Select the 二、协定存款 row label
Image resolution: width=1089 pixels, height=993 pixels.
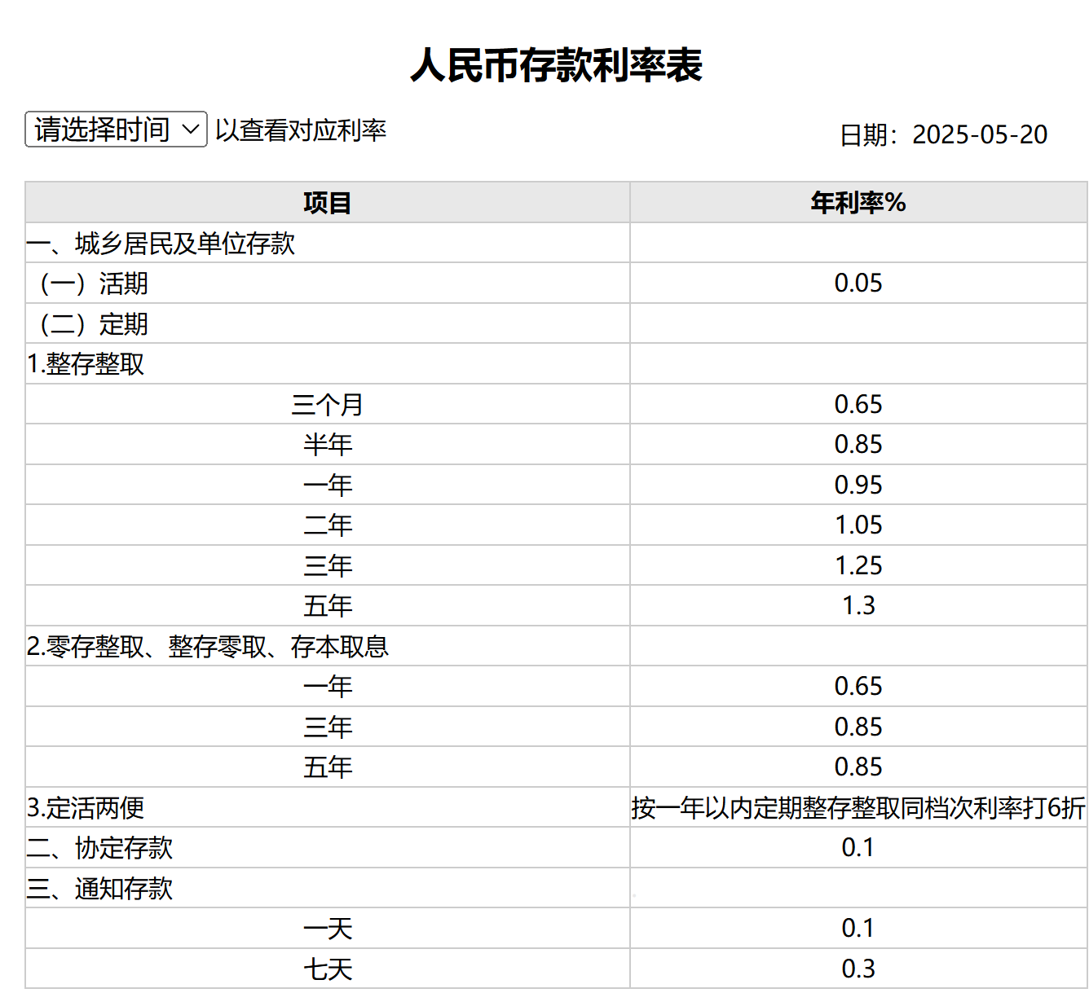coord(99,848)
